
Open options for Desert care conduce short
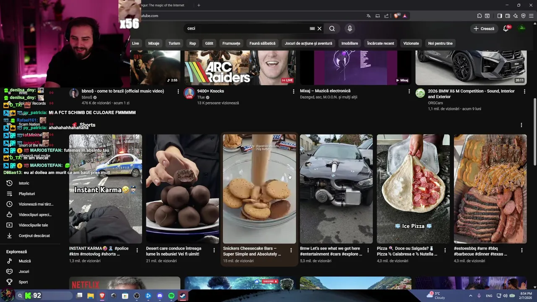[214, 250]
